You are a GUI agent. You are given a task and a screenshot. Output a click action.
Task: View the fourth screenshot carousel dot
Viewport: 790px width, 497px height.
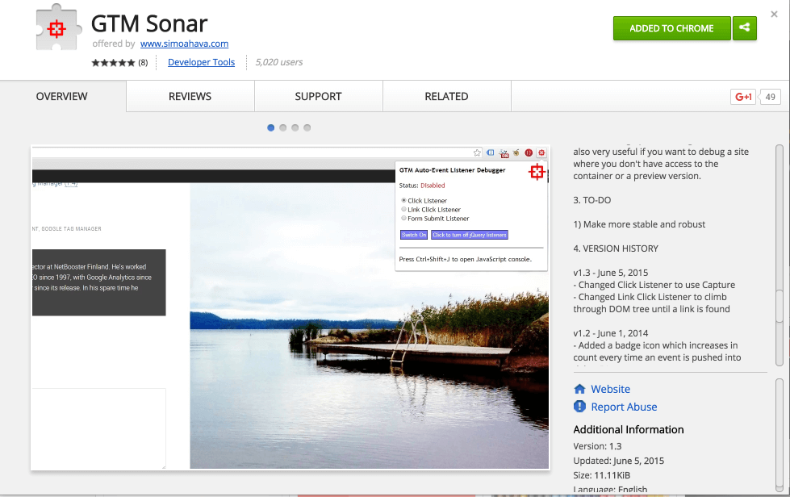click(307, 128)
